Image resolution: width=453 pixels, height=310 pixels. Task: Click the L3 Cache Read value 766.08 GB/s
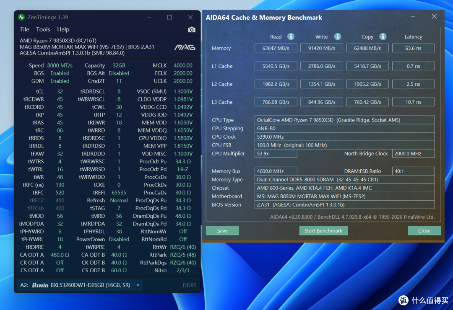tap(276, 102)
